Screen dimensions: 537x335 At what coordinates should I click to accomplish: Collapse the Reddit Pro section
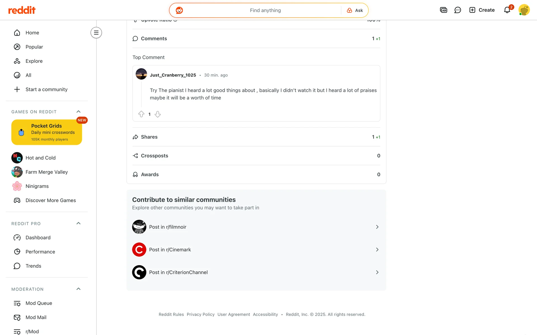[78, 223]
